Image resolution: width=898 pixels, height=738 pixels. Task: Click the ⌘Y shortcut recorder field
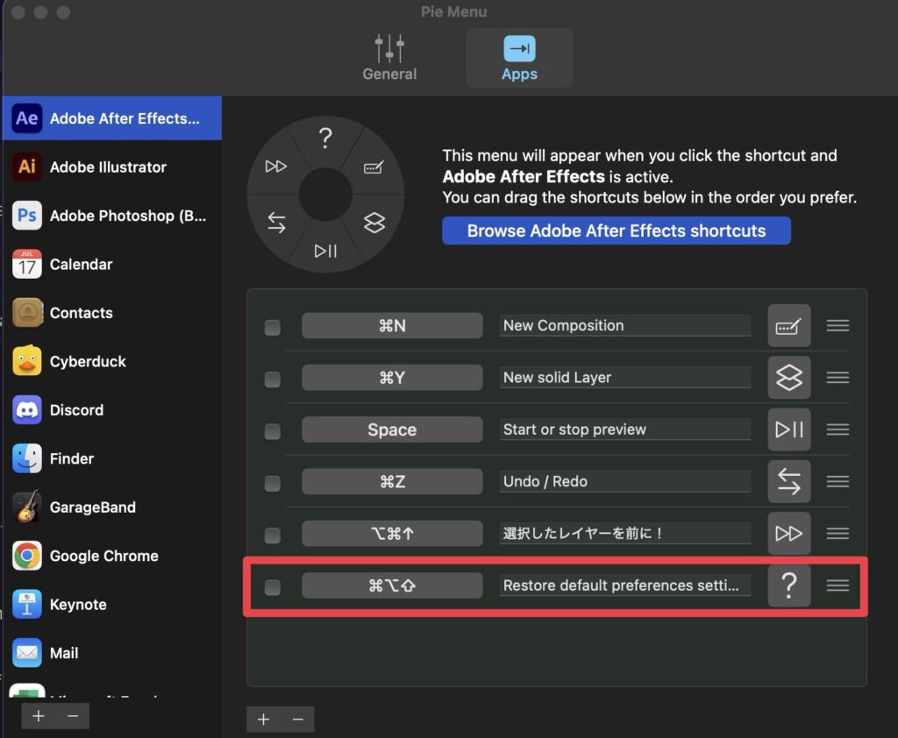pos(392,377)
